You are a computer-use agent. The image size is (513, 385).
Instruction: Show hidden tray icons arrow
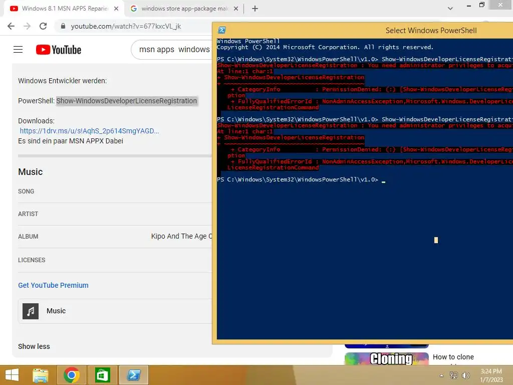point(441,375)
